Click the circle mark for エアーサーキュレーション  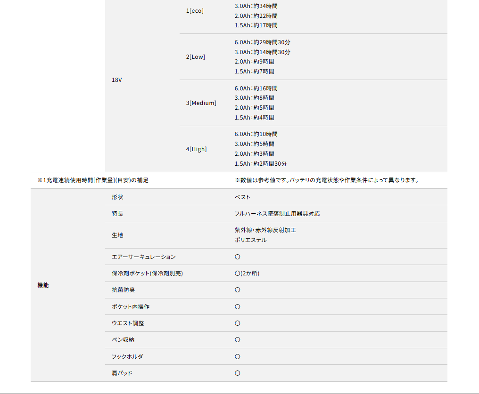pos(238,257)
